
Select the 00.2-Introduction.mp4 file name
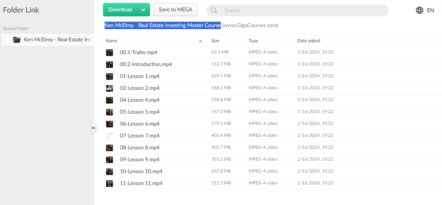pos(146,64)
